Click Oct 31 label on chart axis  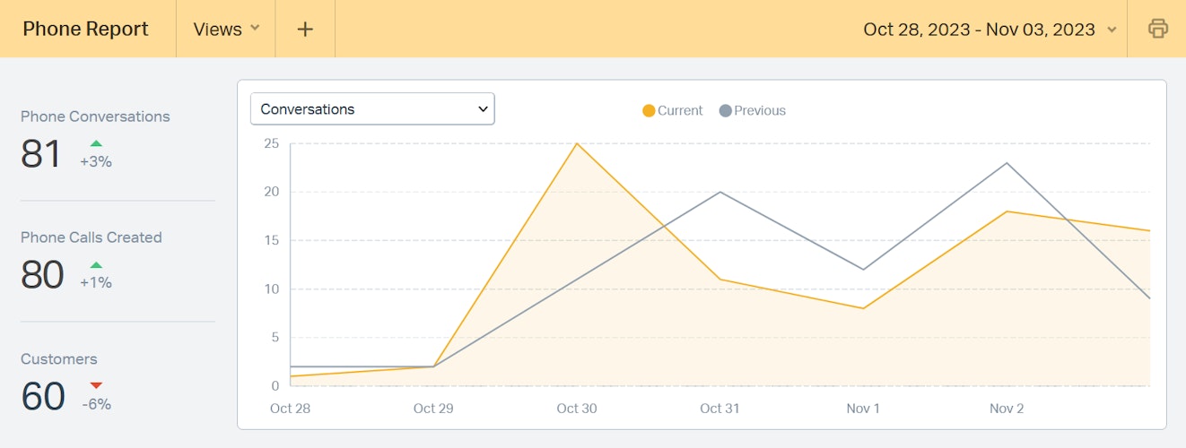(x=719, y=409)
